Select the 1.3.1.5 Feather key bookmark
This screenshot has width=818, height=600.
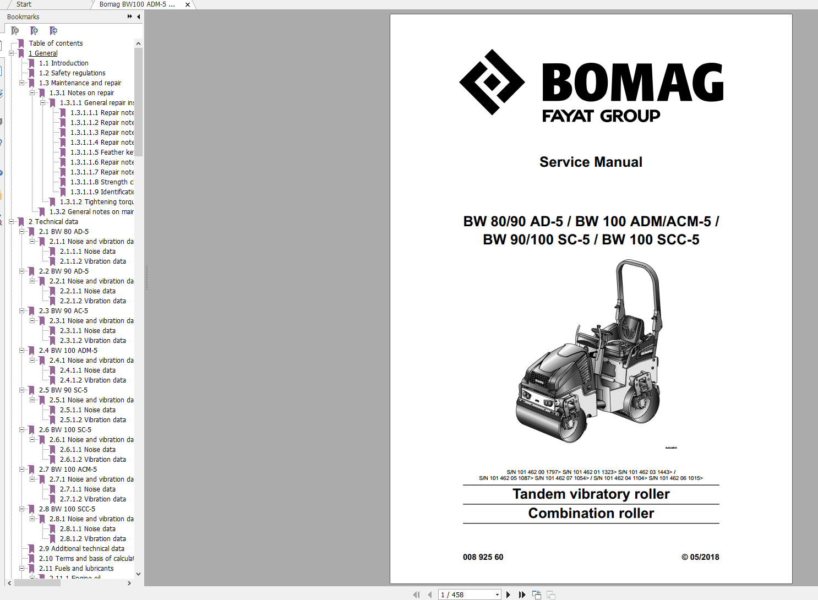click(102, 152)
